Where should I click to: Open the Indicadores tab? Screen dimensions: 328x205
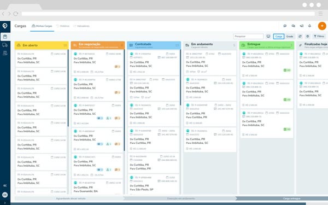click(81, 26)
